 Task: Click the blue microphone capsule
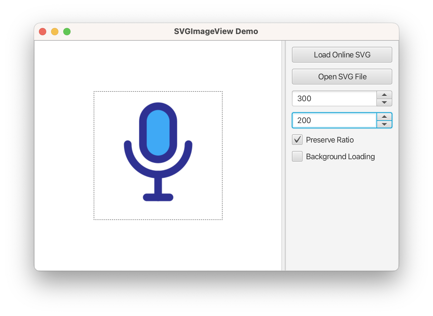click(158, 132)
